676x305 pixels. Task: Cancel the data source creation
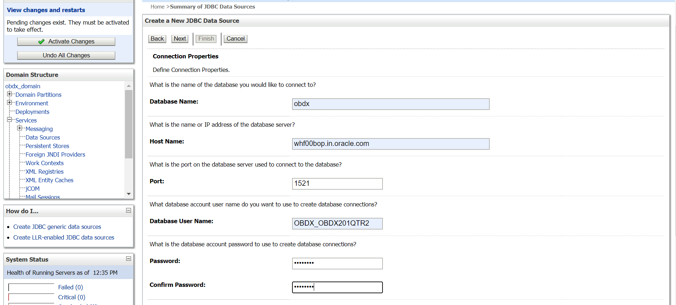tap(235, 39)
